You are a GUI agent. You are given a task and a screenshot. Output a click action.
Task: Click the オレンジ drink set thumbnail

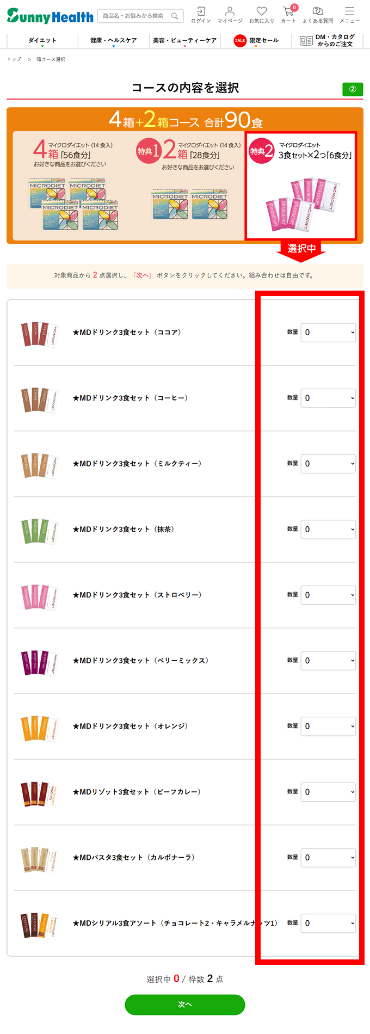click(x=39, y=727)
